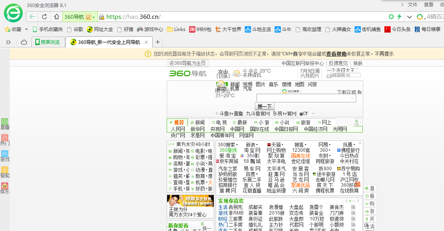The height and width of the screenshot is (231, 444).
Task: Add a new tab with plus button
Action: click(158, 42)
